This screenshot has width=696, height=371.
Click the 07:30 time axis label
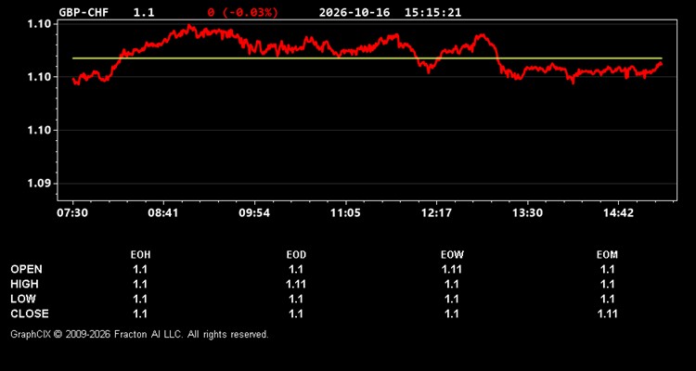tap(72, 212)
